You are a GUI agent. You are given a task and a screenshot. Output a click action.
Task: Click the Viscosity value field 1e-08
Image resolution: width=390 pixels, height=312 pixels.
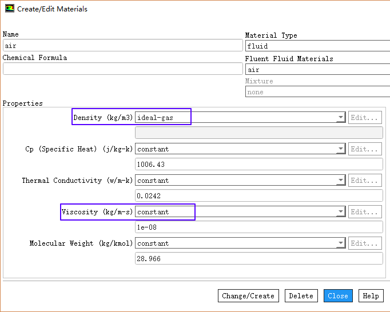(258, 227)
